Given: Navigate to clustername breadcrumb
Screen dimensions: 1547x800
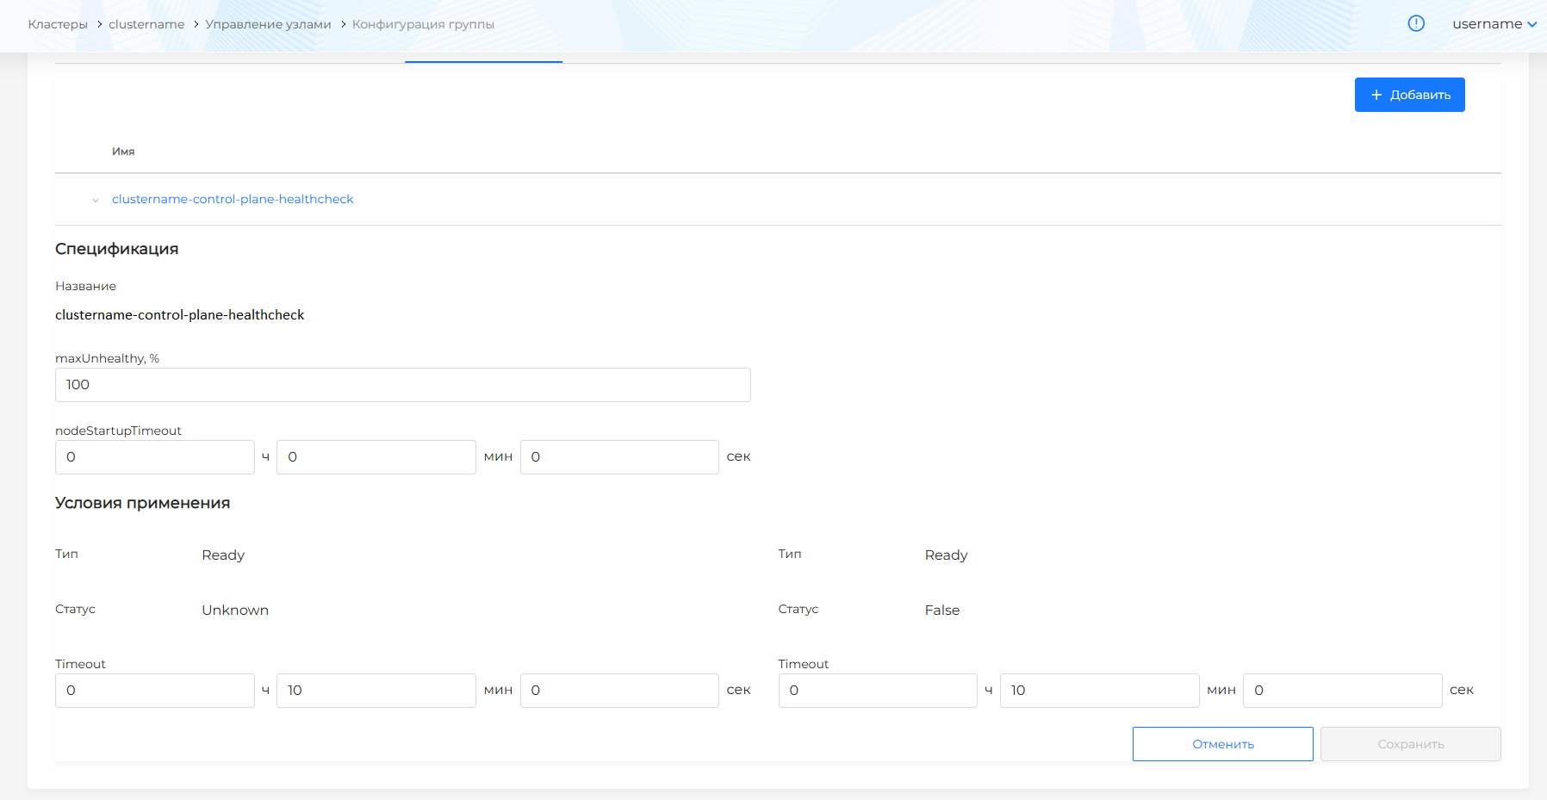Looking at the screenshot, I should click(146, 24).
